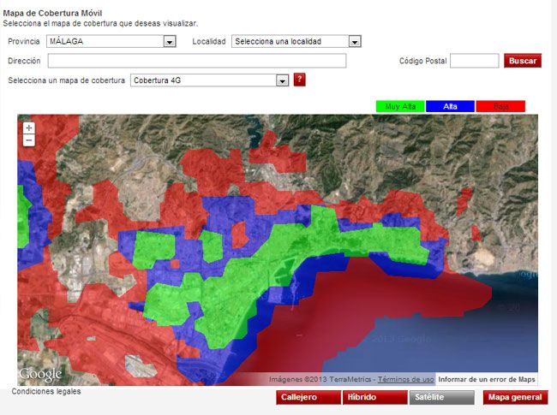Switch to Callejero map view

point(308,397)
